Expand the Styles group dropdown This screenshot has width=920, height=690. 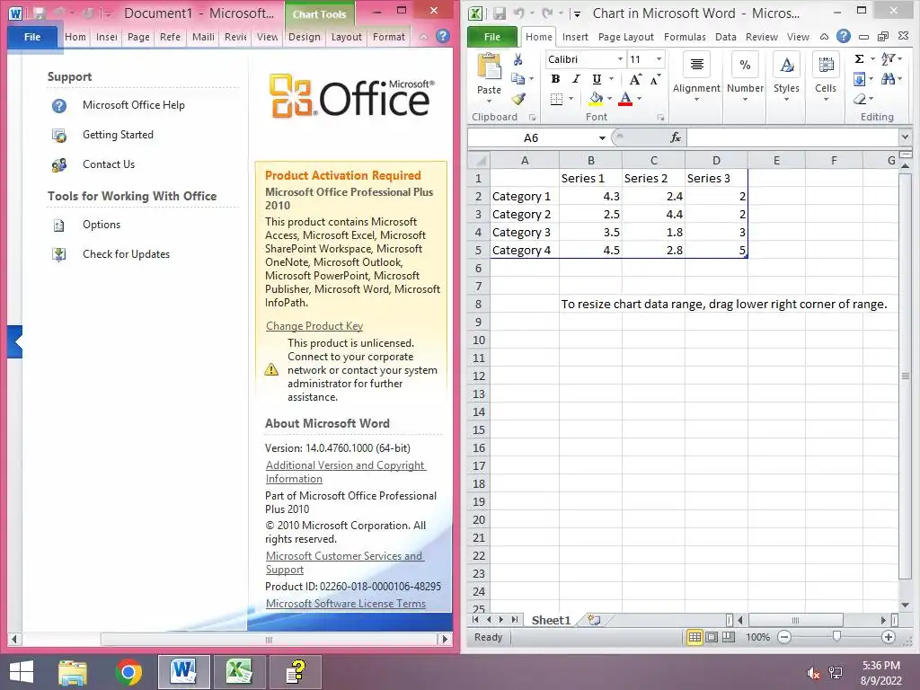pos(786,100)
